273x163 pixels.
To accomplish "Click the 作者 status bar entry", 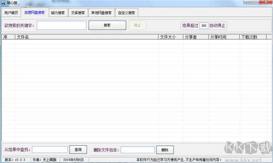I will (45, 160).
